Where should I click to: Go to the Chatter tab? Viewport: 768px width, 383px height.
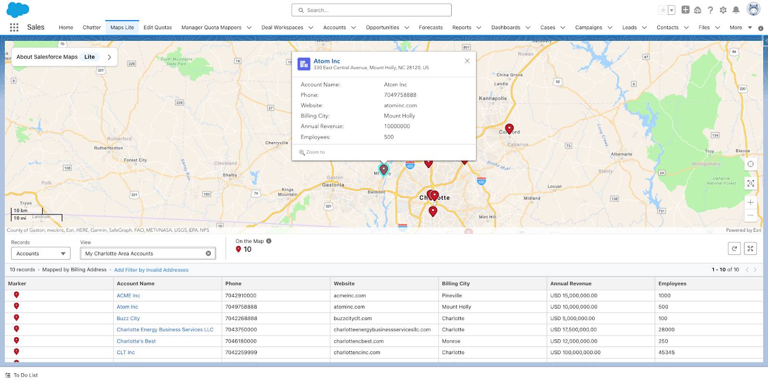pos(92,27)
